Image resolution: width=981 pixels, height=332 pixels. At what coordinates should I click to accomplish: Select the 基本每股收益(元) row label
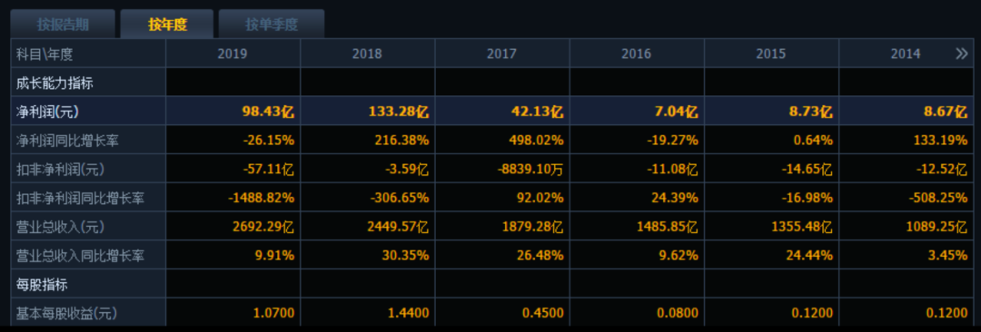coord(67,312)
